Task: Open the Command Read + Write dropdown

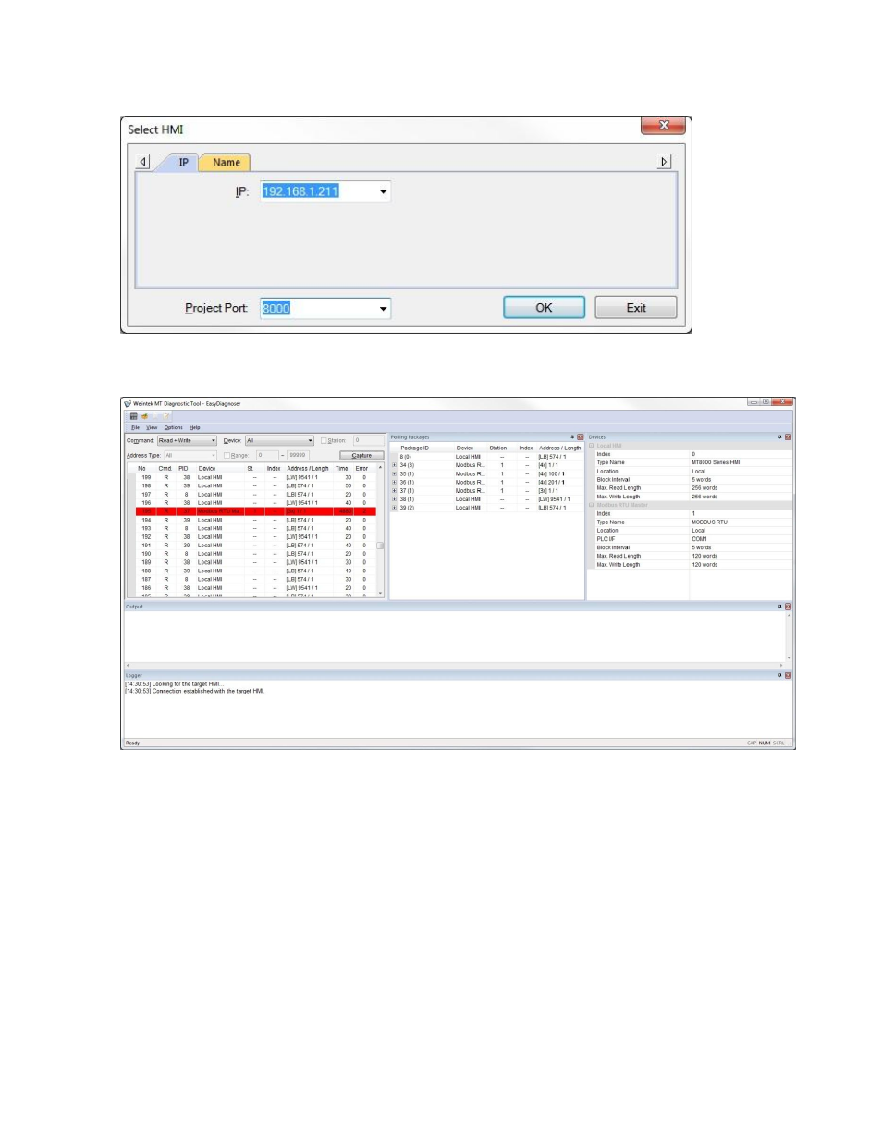Action: click(214, 440)
